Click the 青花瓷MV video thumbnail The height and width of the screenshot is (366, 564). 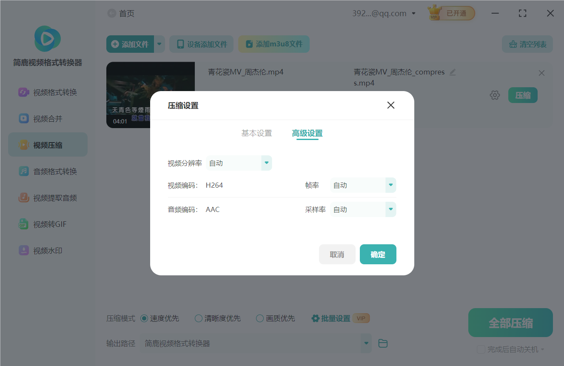150,94
